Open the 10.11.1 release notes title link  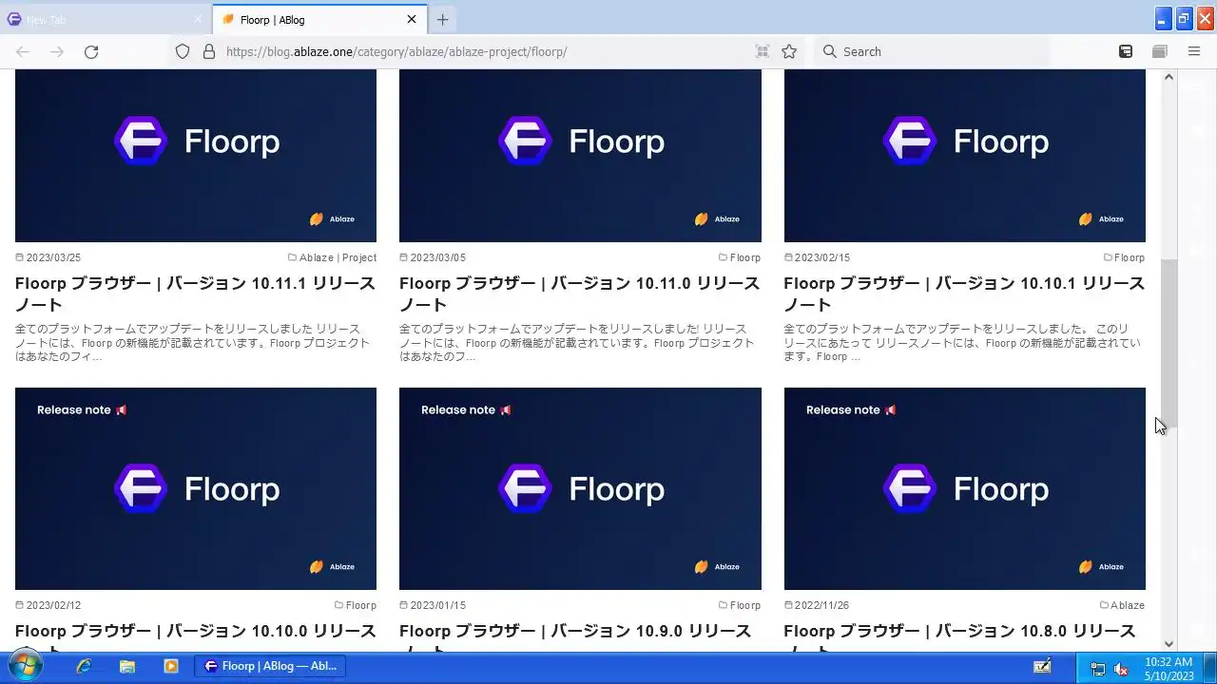point(195,294)
